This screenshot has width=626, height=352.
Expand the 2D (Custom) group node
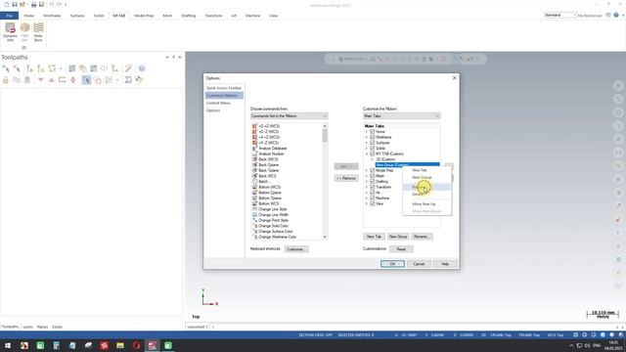372,159
